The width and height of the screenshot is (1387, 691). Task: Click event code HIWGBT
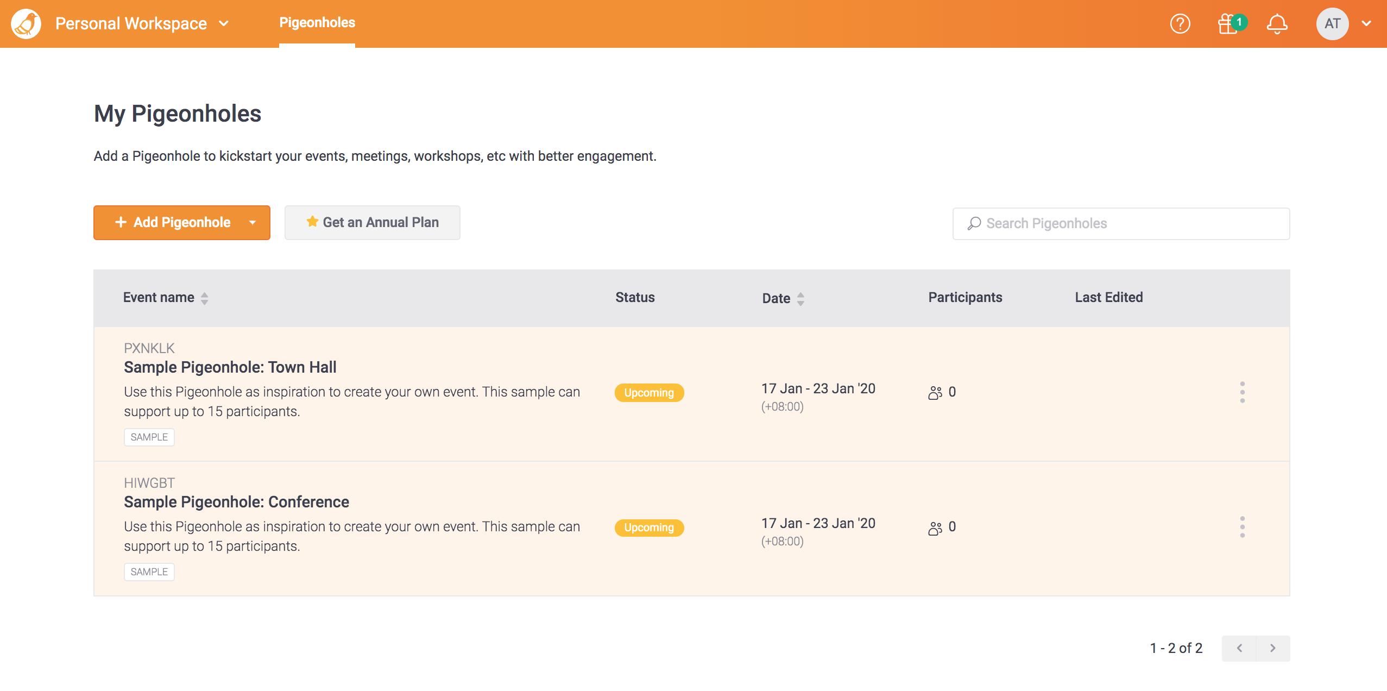pos(149,483)
